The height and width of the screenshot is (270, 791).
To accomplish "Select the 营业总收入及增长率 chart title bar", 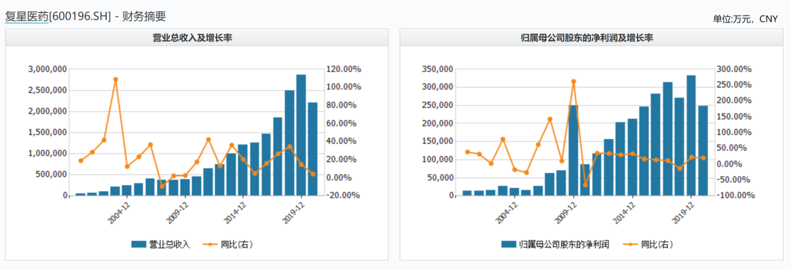I will click(197, 37).
